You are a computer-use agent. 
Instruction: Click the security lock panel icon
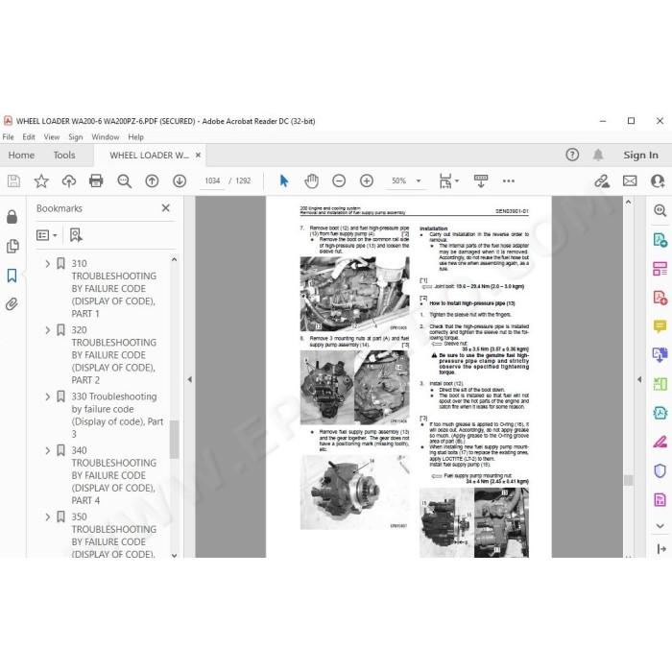coord(12,217)
